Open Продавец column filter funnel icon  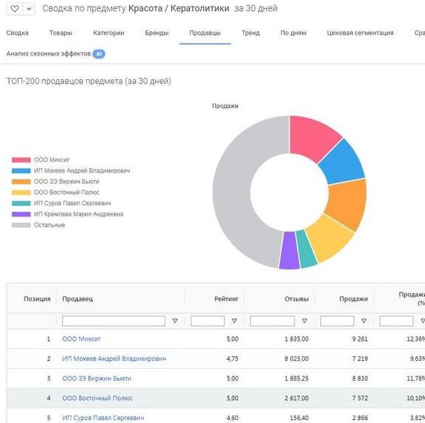click(x=175, y=321)
